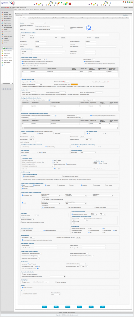
Task: Open the Zip Code dropdown
Action: [97, 37]
